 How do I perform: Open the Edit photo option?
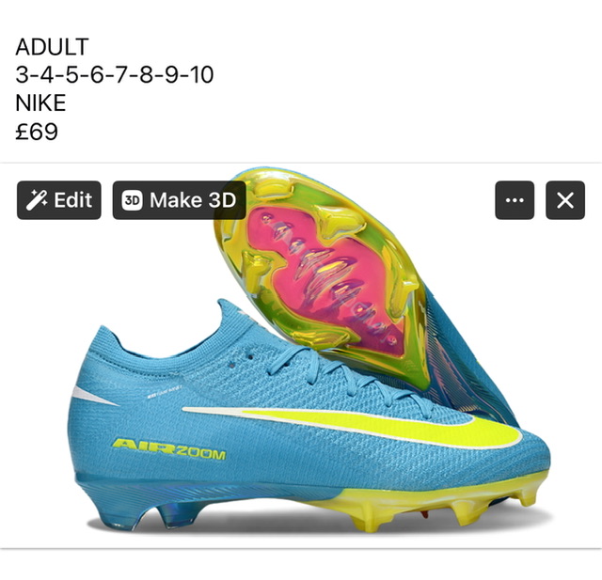59,200
